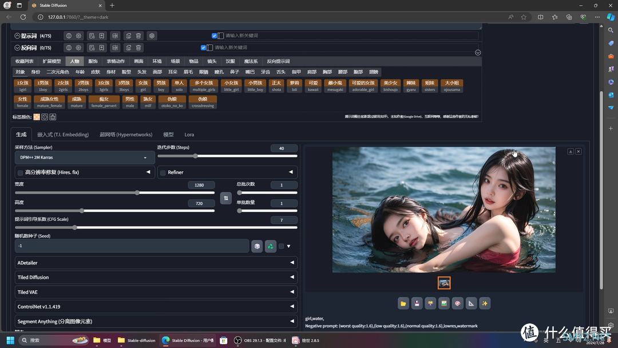Image resolution: width=618 pixels, height=348 pixels.
Task: Close the image preview with the X icon
Action: click(579, 151)
